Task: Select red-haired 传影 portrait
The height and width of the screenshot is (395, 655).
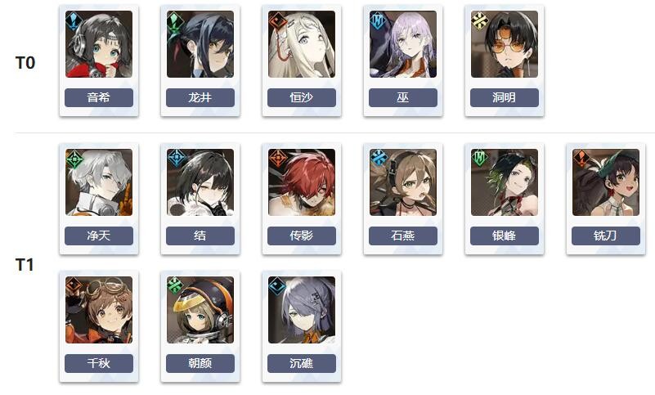Action: (302, 182)
